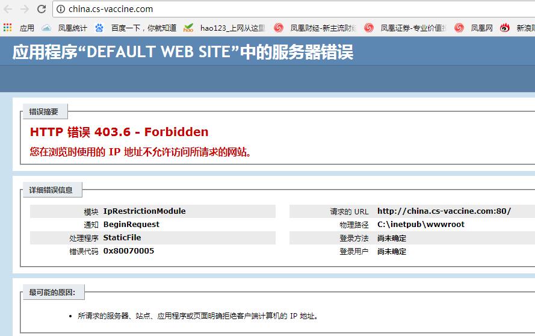This screenshot has height=336, width=535.
Task: Click the cloud icon for 凤凰统计 bookmark
Action: (46, 28)
